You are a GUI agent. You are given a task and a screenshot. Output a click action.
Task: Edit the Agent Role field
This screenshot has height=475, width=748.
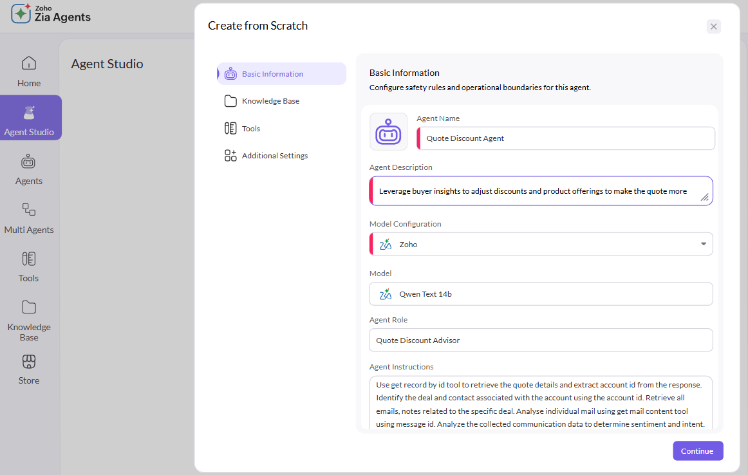click(x=541, y=340)
